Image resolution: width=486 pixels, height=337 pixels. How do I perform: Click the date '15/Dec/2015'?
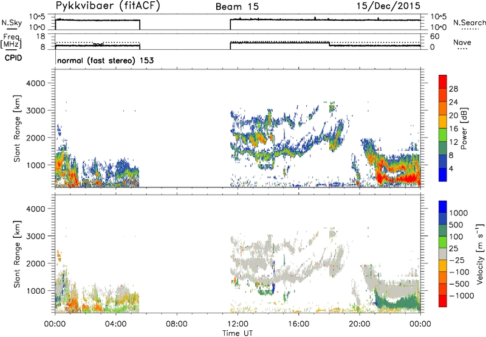388,6
